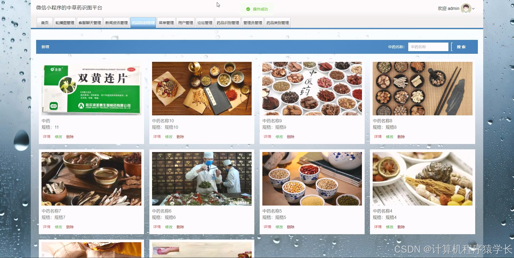Open 菜单管理 tab
This screenshot has height=258, width=514.
(x=166, y=23)
